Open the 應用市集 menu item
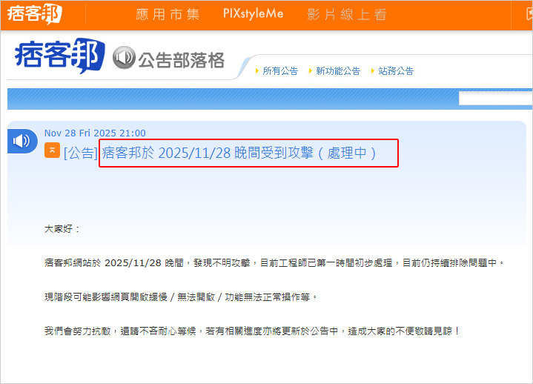Image resolution: width=533 pixels, height=384 pixels. pyautogui.click(x=168, y=14)
